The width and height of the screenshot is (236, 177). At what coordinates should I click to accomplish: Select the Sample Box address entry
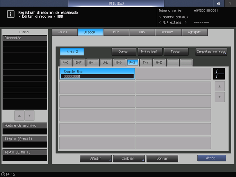pyautogui.click(x=97, y=74)
